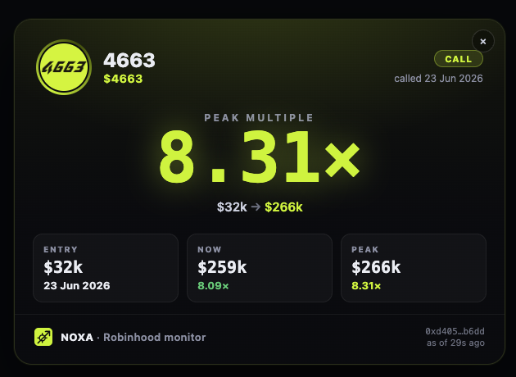Click the NOXA logo icon
Screen dimensions: 516x377
(43, 337)
